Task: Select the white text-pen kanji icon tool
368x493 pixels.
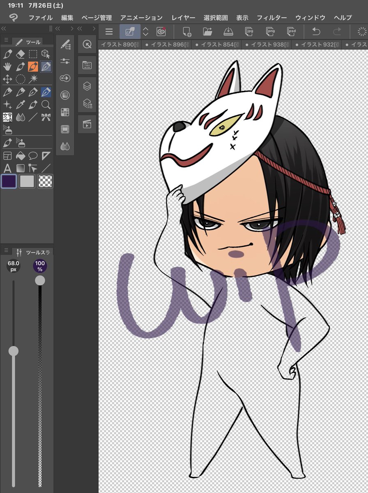Action: (x=7, y=117)
